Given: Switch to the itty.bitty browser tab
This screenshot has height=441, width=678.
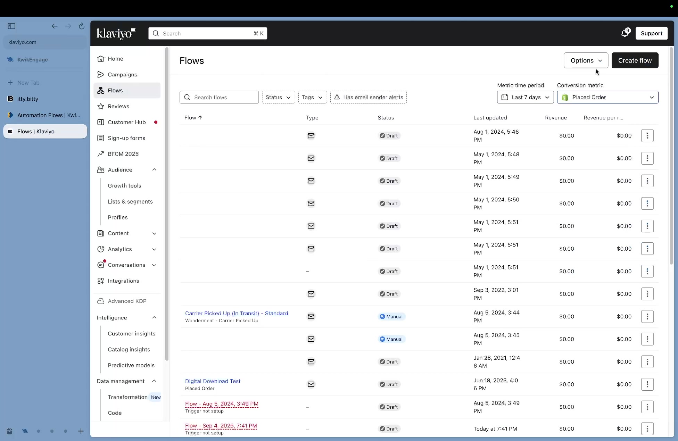Looking at the screenshot, I should click(x=45, y=99).
